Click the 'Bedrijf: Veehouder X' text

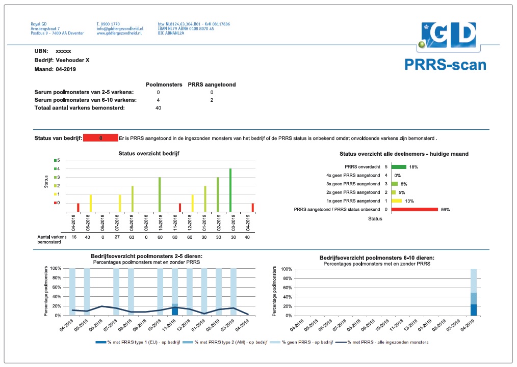pyautogui.click(x=62, y=60)
